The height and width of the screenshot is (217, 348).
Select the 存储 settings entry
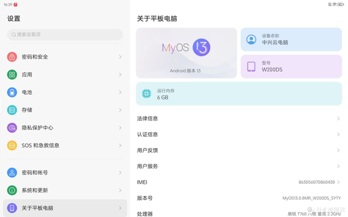pyautogui.click(x=65, y=110)
